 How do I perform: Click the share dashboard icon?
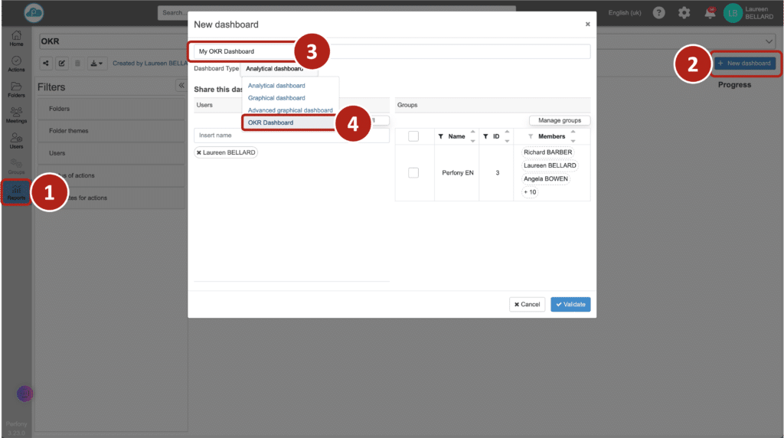click(x=46, y=64)
